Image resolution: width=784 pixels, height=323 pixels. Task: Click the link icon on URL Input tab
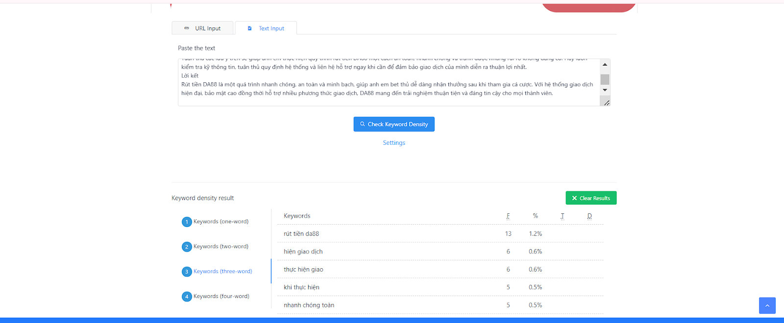tap(187, 28)
